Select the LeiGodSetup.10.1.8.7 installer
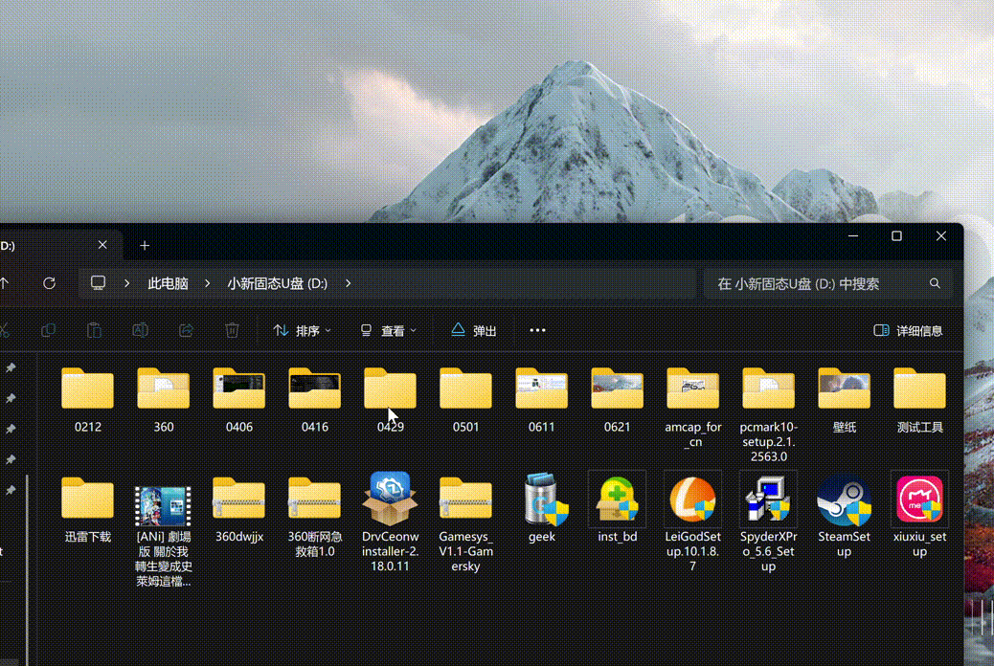994x666 pixels. click(x=693, y=522)
